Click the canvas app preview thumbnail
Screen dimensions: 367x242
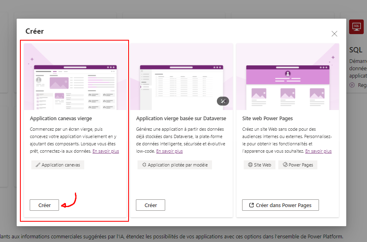click(75, 77)
